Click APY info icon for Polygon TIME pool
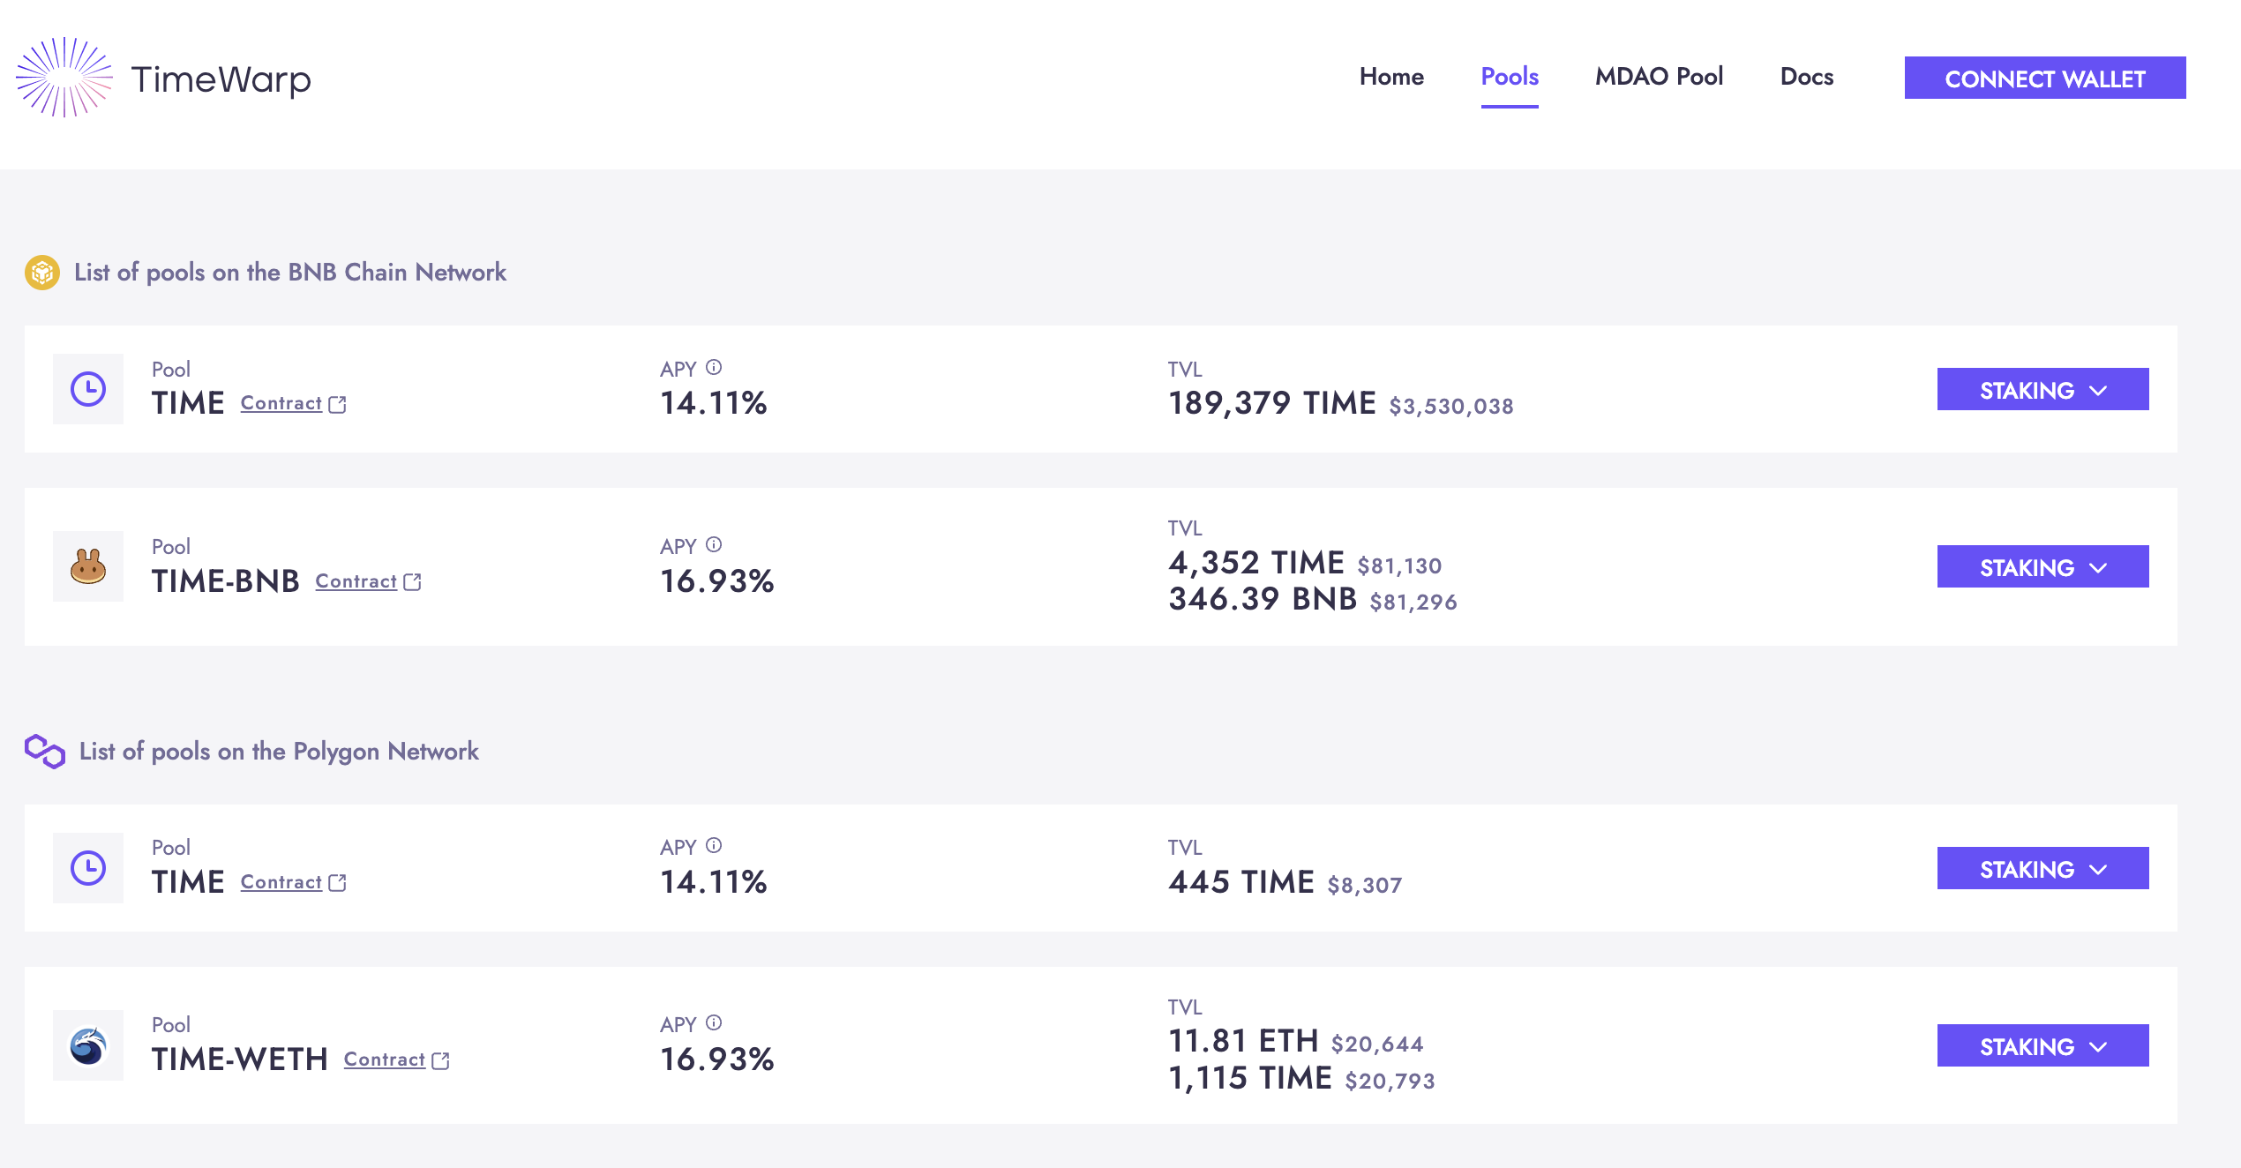Screen dimensions: 2241x1168 point(714,845)
